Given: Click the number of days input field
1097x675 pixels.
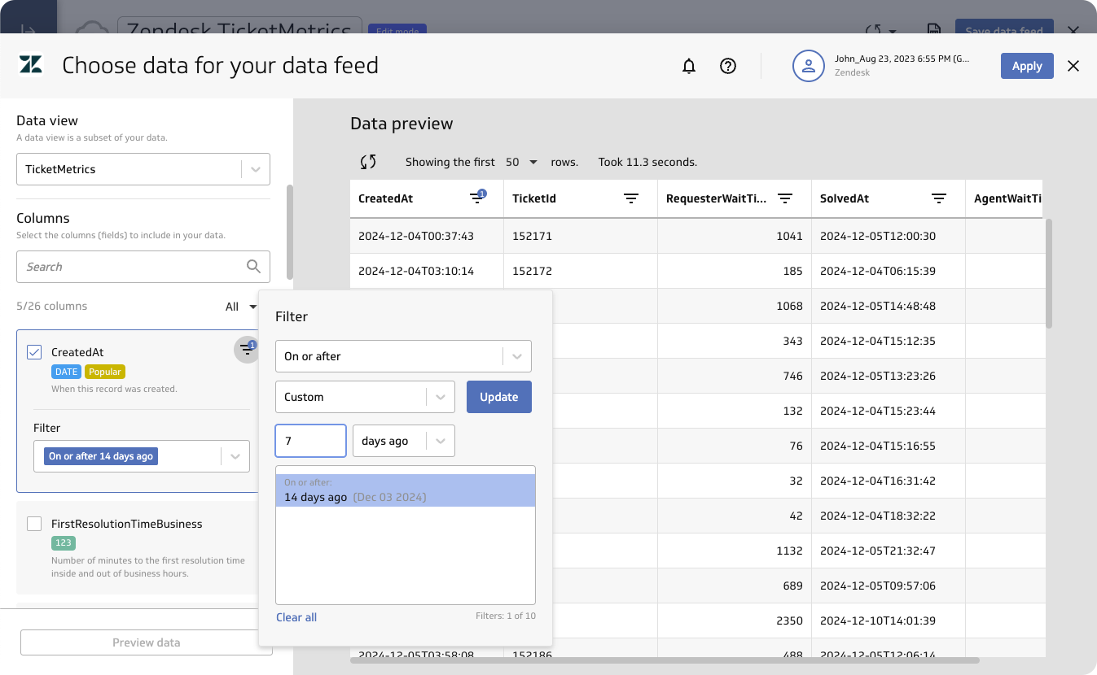Looking at the screenshot, I should click(x=310, y=441).
